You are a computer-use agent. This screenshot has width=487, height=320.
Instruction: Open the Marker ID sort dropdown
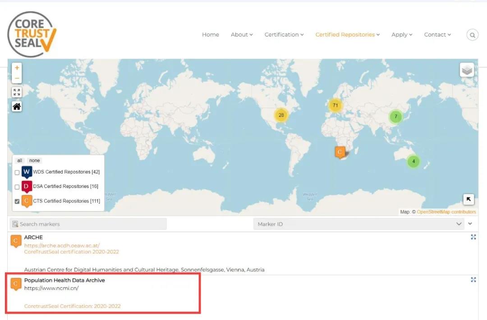358,224
